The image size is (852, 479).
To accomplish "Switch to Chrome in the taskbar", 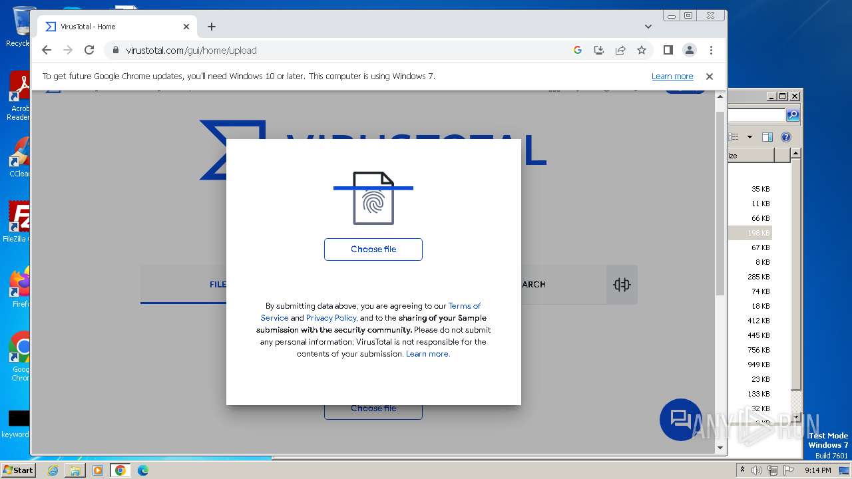I will point(120,470).
